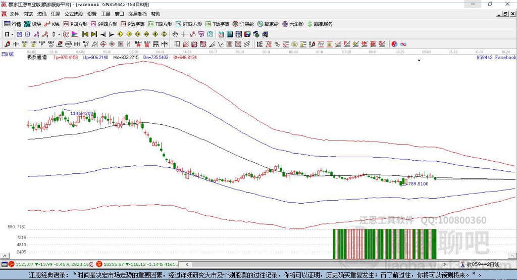The image size is (517, 280).
Task: Open the 工具 menu
Action: (x=106, y=14)
